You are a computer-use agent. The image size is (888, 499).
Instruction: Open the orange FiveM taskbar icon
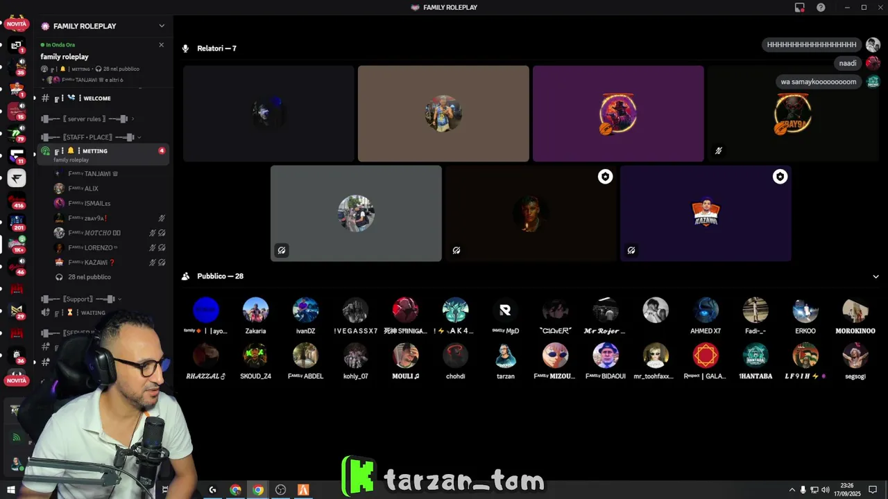click(x=303, y=490)
